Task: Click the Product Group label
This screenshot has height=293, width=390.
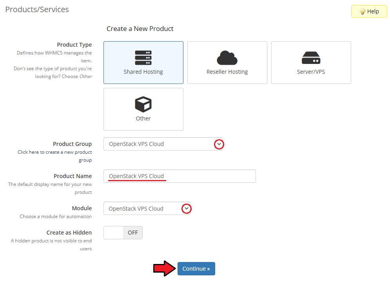Action: point(73,144)
